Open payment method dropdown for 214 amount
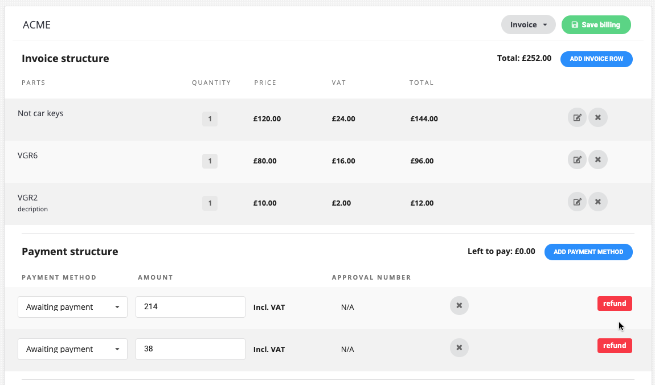The height and width of the screenshot is (385, 655). [x=72, y=307]
